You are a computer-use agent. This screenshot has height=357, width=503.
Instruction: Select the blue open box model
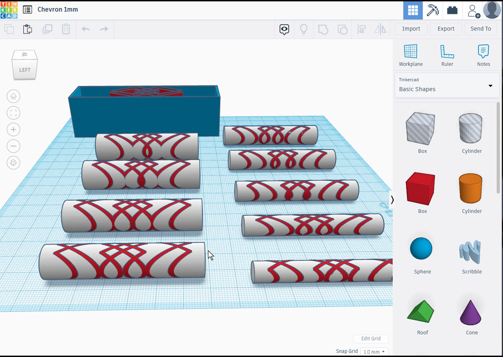coord(144,115)
